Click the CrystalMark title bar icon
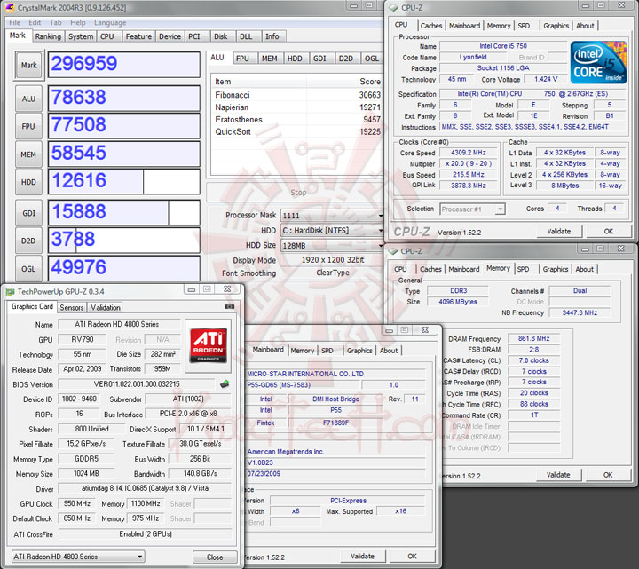Viewport: 639px width, 569px height. (x=10, y=7)
